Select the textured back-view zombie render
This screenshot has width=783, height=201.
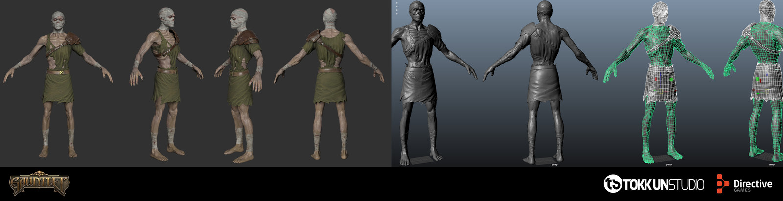click(x=329, y=83)
